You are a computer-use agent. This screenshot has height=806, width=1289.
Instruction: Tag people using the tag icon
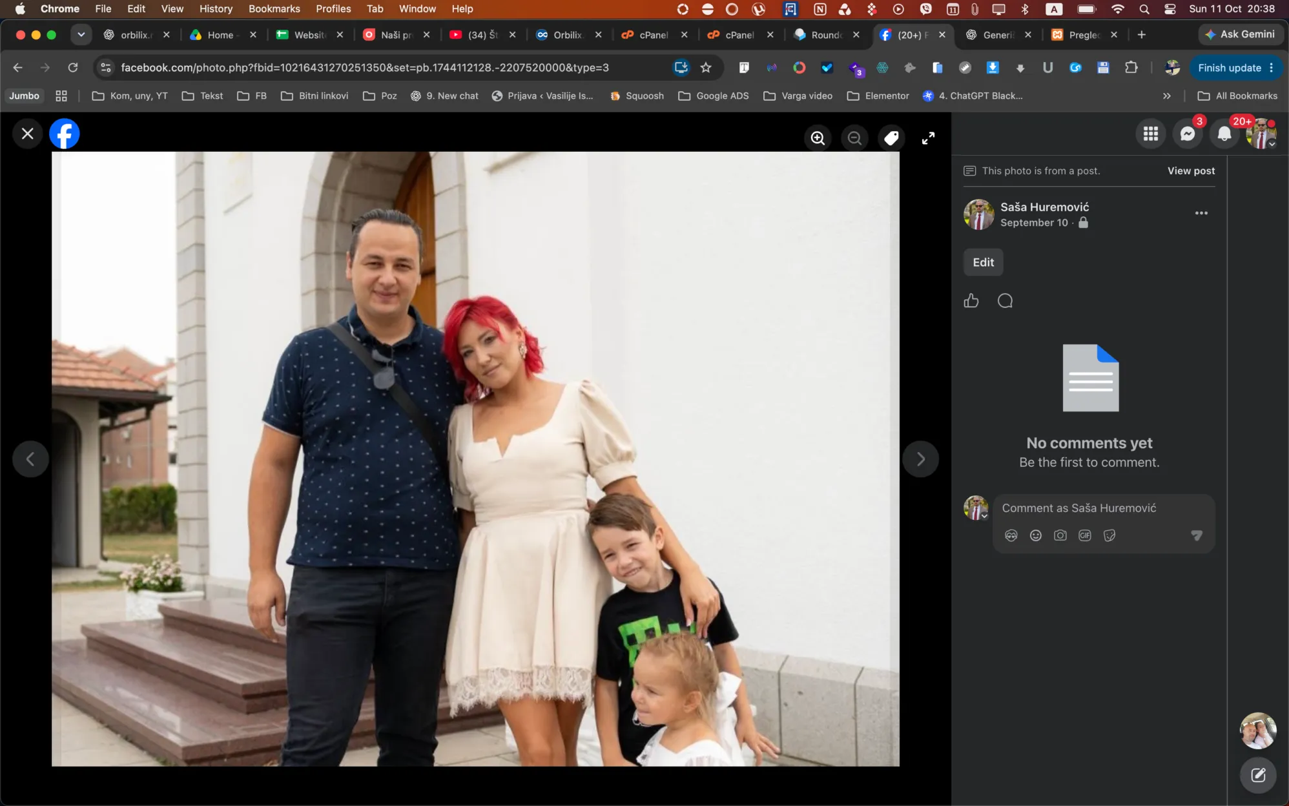coord(891,138)
